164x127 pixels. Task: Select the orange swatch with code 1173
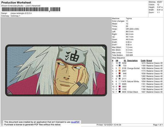pos(119,71)
